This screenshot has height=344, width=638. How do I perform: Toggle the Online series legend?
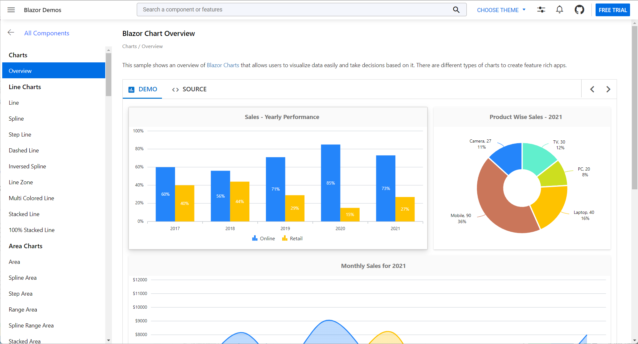pos(263,238)
